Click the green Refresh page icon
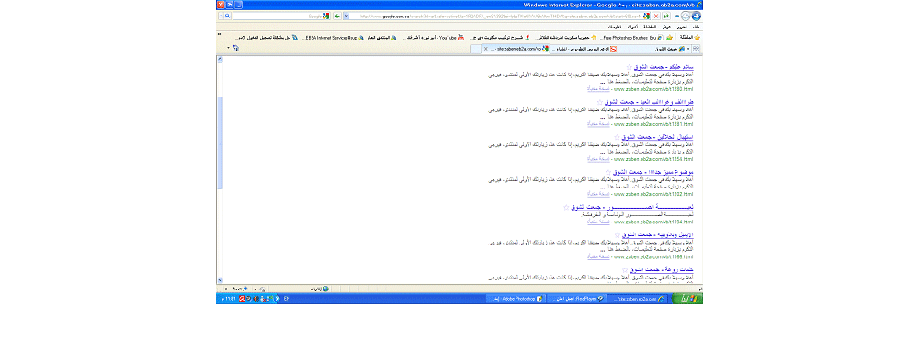This screenshot has width=919, height=353. click(x=666, y=16)
